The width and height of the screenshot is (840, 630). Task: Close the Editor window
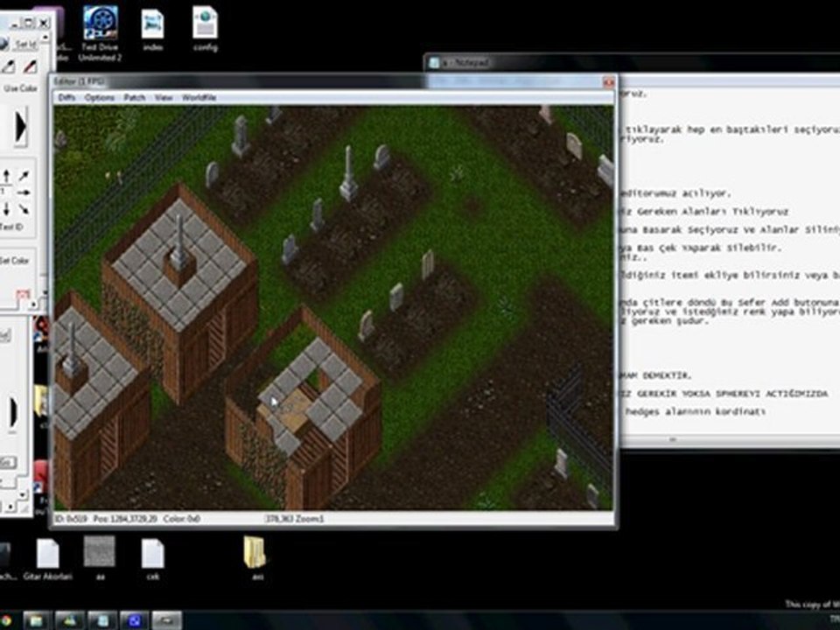[609, 82]
